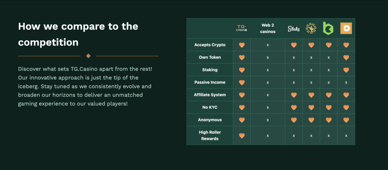This screenshot has width=388, height=170.
Task: Click the Web 2 casinos column header
Action: pos(268,29)
